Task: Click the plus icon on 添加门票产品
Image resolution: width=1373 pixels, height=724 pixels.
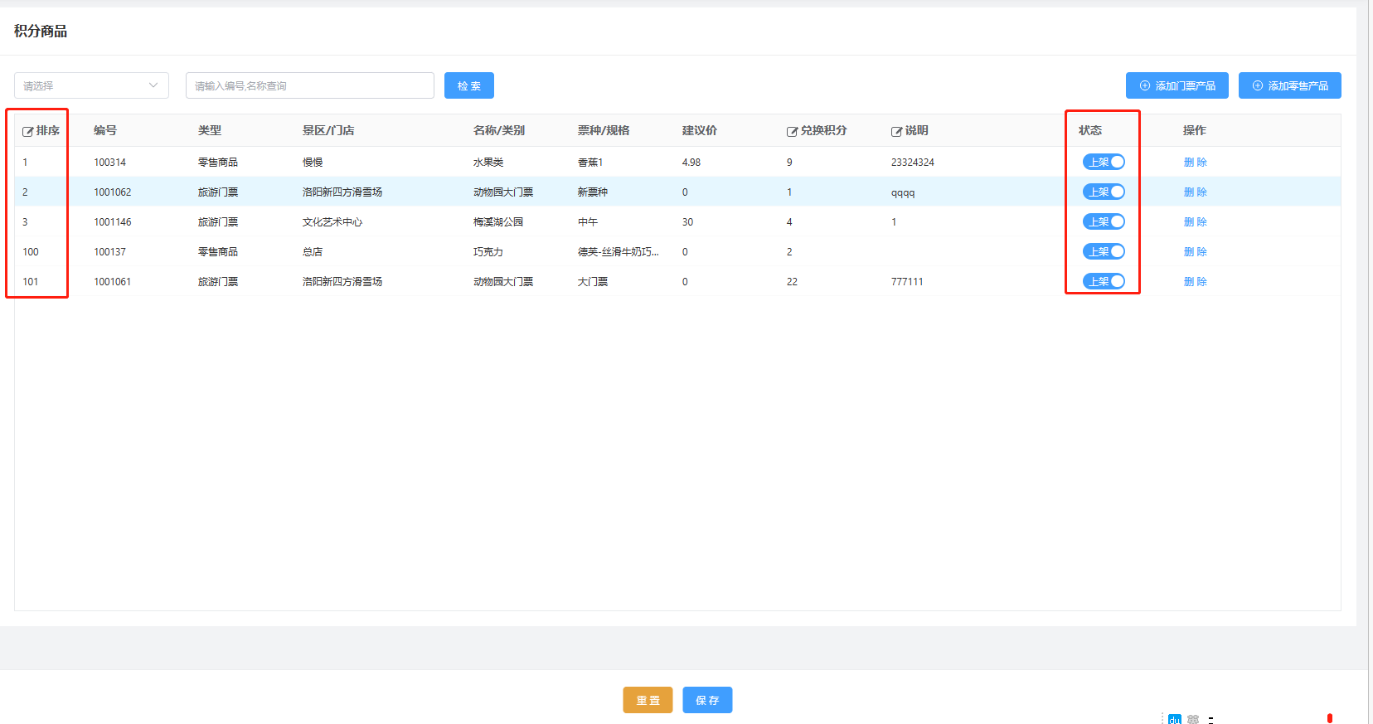Action: [1145, 85]
